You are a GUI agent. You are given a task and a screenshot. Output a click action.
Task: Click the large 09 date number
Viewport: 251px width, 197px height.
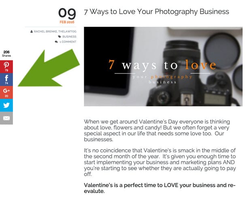[67, 13]
